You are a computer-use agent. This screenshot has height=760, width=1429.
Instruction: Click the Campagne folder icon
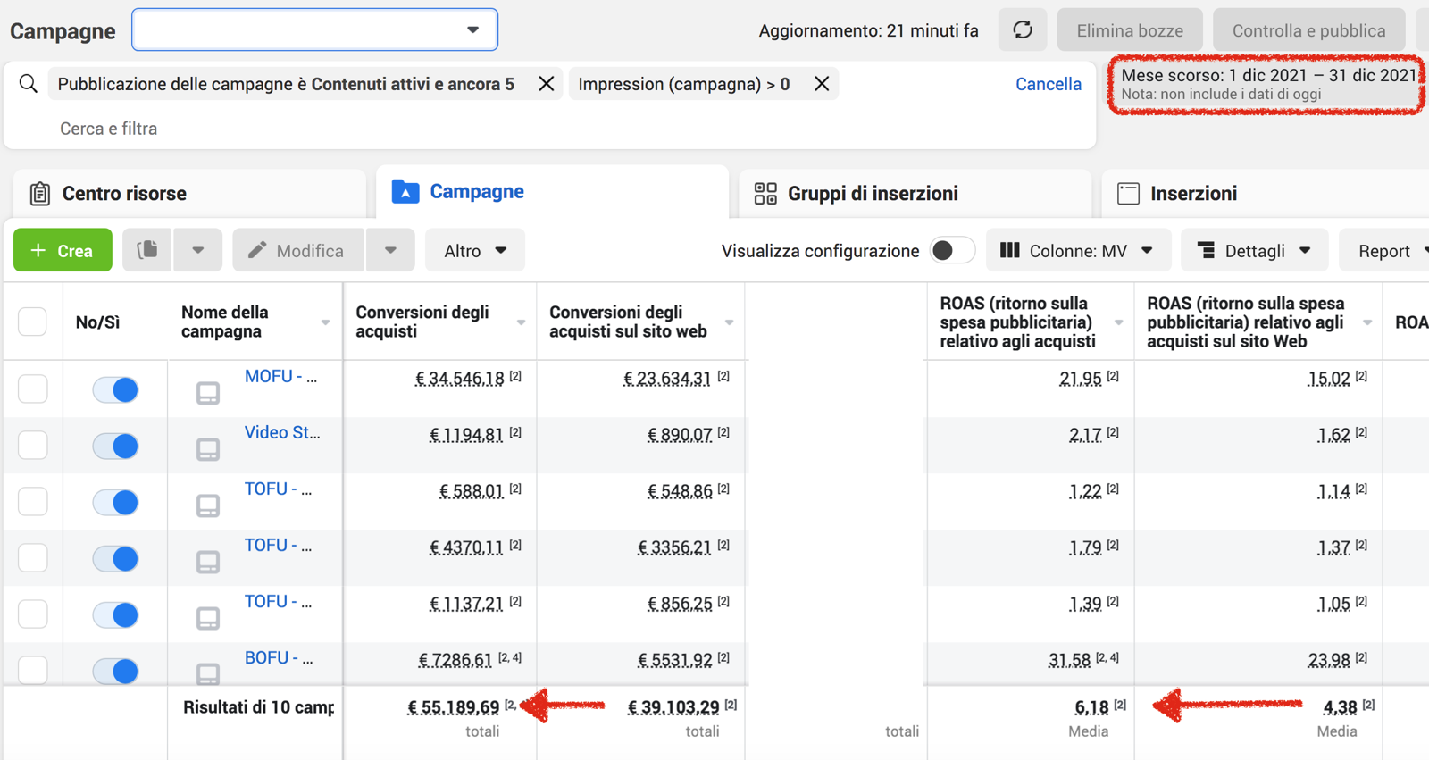coord(405,191)
